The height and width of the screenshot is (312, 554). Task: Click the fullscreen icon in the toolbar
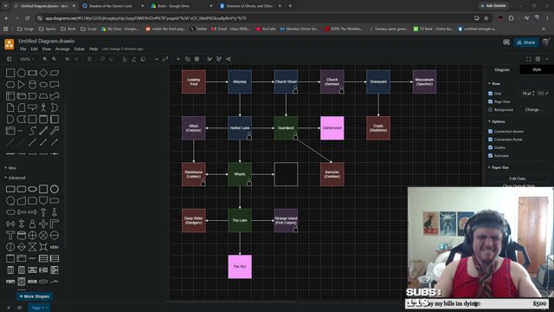529,59
